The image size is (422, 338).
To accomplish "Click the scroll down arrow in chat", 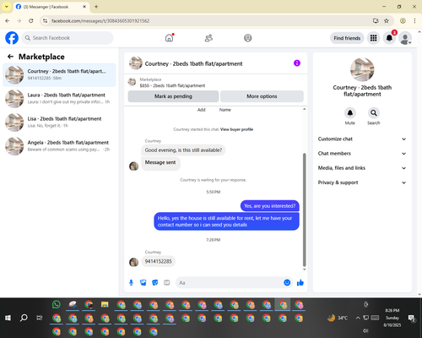I will pos(304,270).
